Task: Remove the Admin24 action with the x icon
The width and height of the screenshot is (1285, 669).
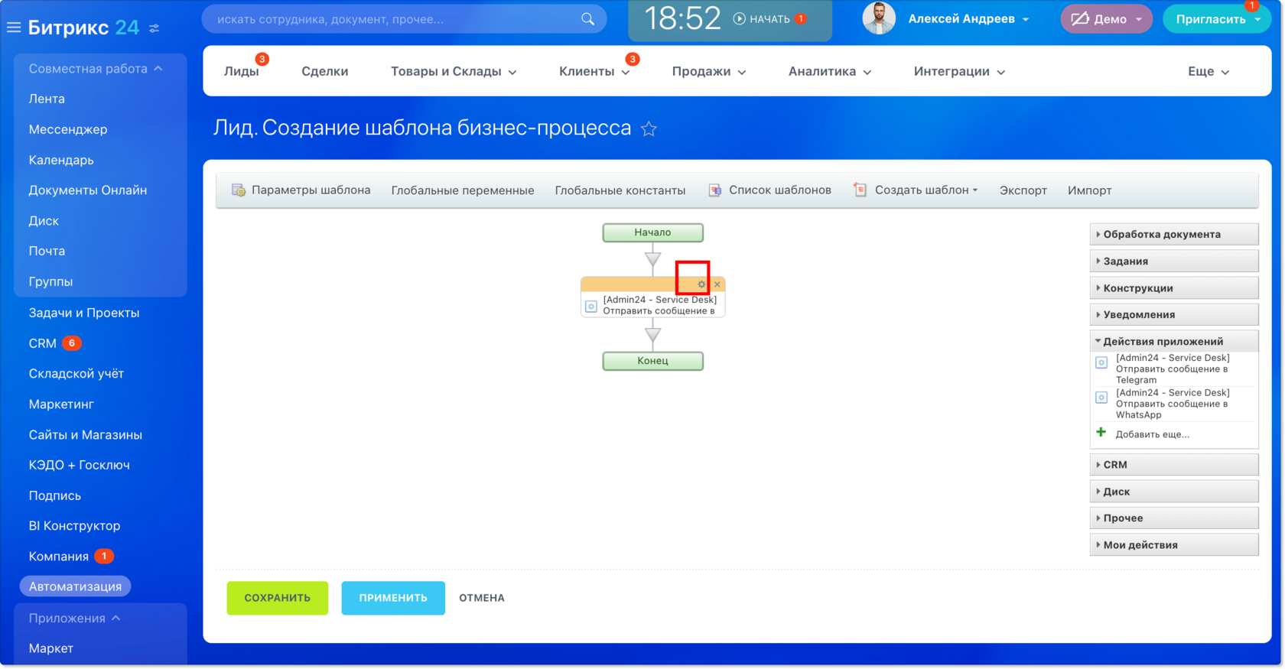Action: point(717,284)
